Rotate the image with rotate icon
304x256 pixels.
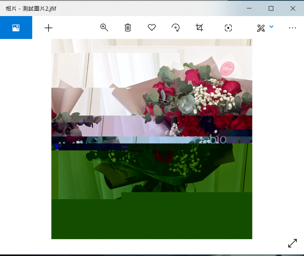tap(176, 27)
